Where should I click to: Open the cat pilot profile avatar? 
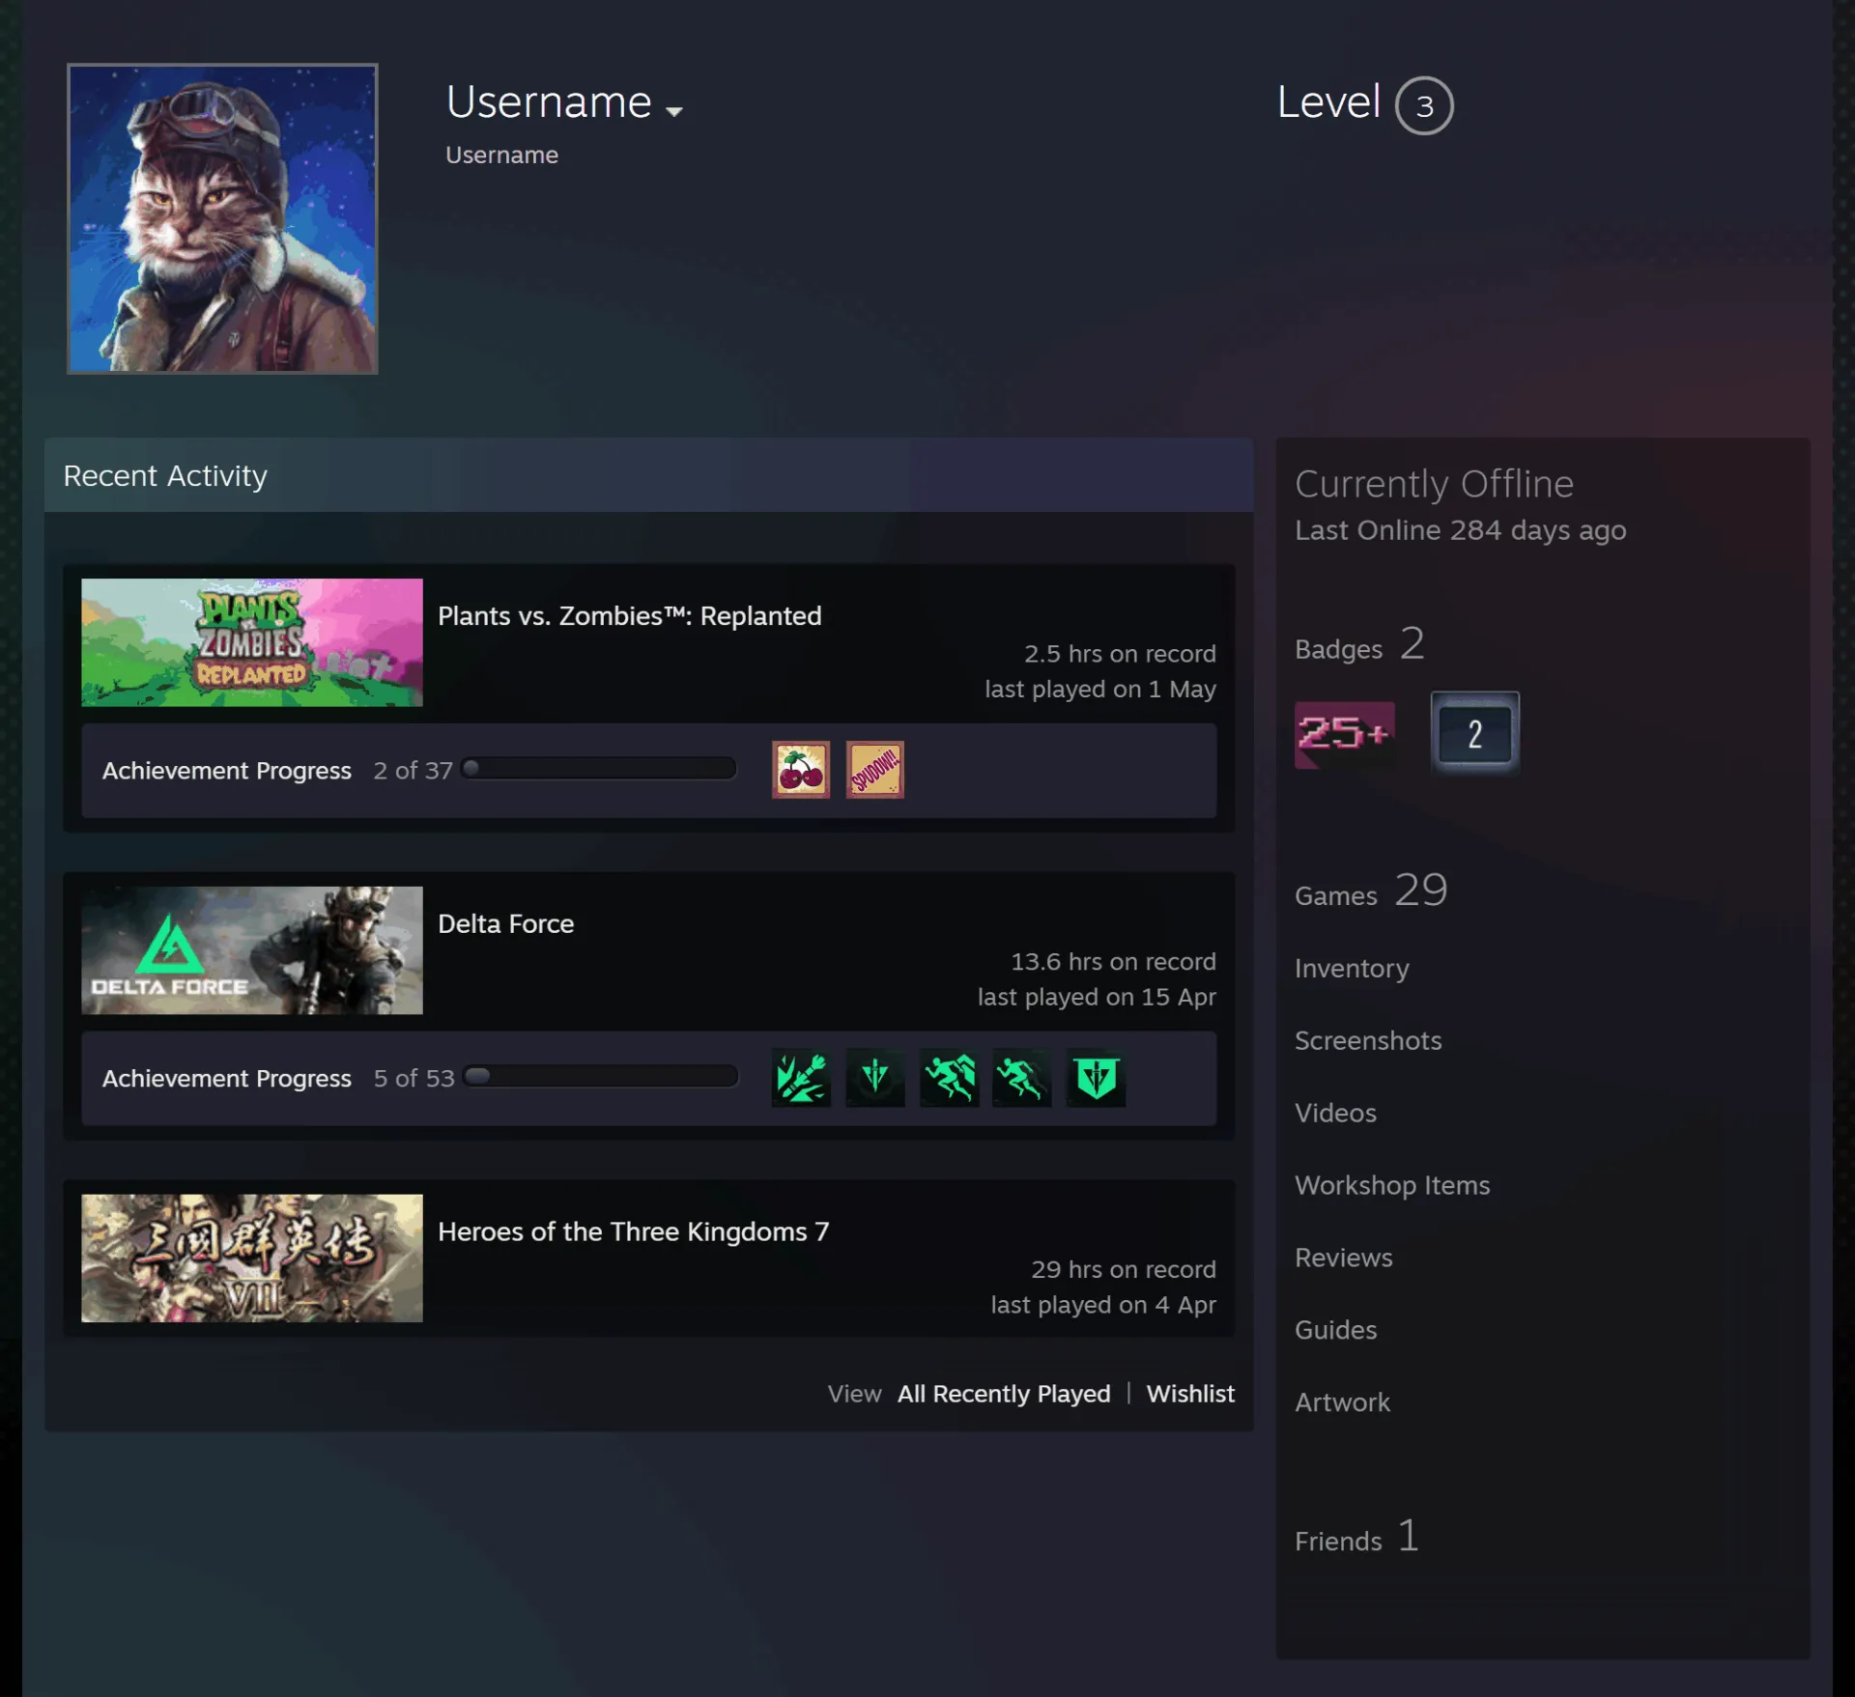pyautogui.click(x=222, y=218)
